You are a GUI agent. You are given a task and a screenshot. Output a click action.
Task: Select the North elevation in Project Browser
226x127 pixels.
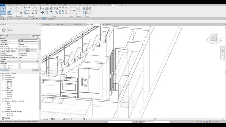tap(9, 105)
